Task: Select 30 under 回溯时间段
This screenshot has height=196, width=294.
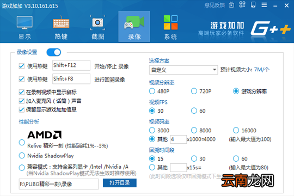Action: [194, 158]
